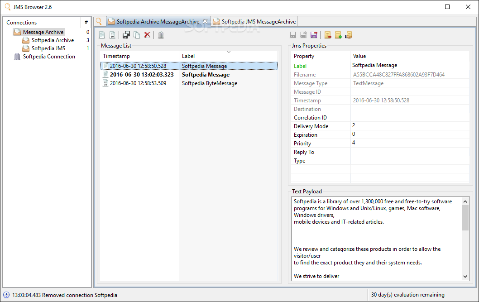The width and height of the screenshot is (479, 302).
Task: Click the Connections column header
Action: click(x=42, y=23)
